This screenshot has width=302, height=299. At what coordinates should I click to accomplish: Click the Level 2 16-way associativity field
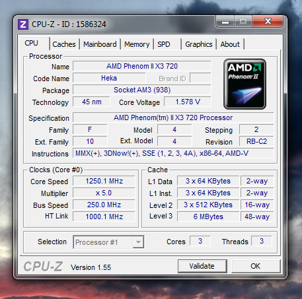point(257,205)
